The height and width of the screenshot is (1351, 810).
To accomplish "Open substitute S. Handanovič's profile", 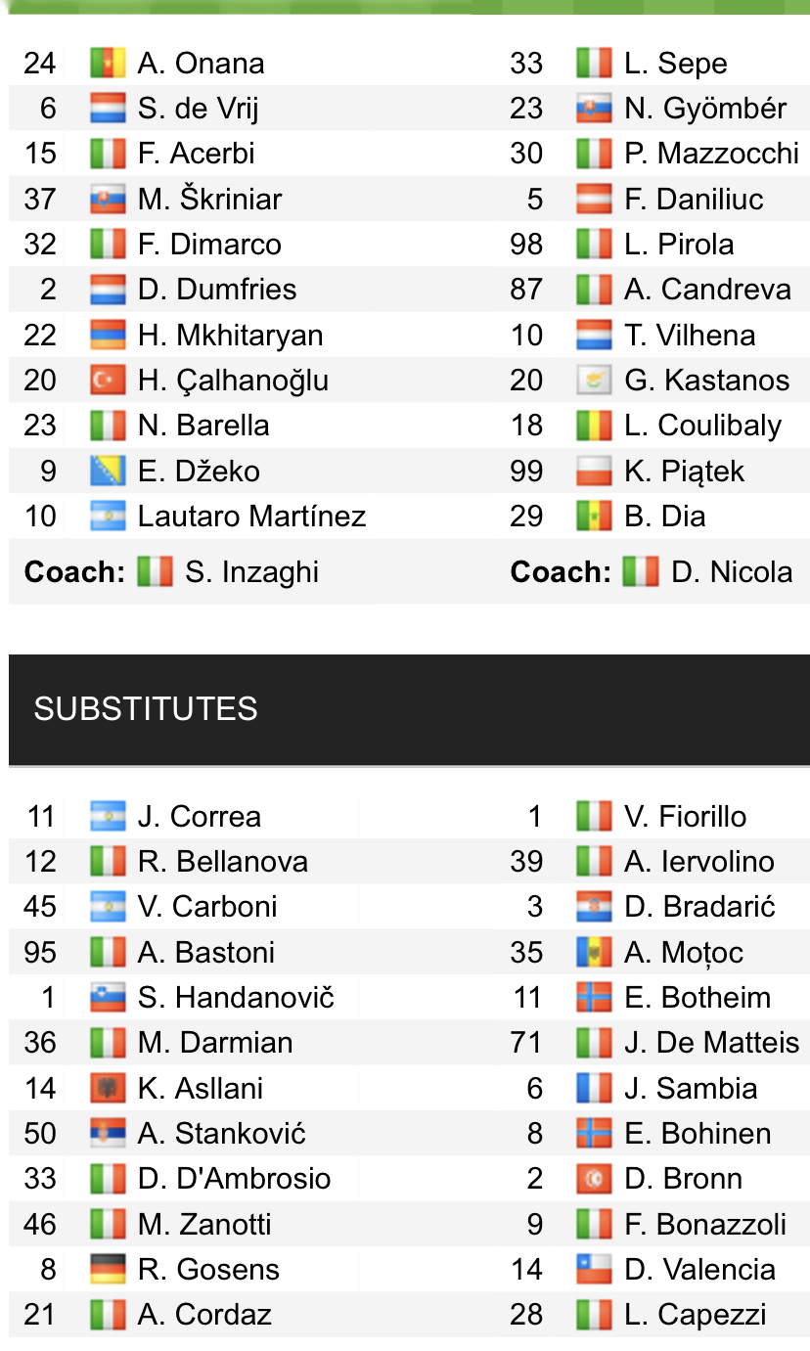I will click(x=236, y=998).
